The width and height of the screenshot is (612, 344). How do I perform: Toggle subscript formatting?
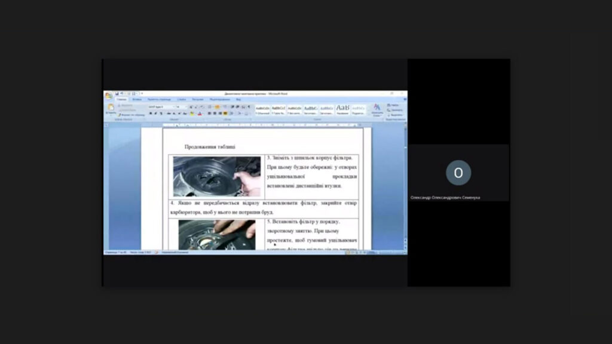pos(174,113)
